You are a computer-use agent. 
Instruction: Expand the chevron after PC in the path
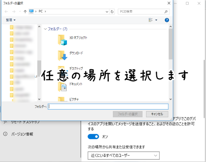[x=45, y=11]
